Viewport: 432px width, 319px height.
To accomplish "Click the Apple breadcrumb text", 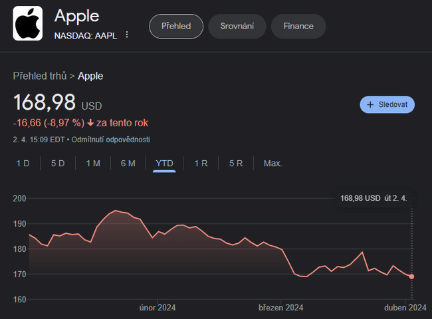I will (90, 76).
